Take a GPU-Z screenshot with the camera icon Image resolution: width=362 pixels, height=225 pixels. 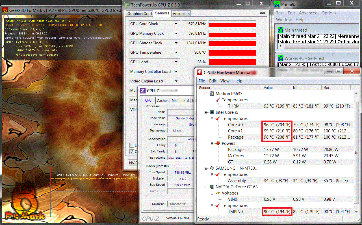263,13
